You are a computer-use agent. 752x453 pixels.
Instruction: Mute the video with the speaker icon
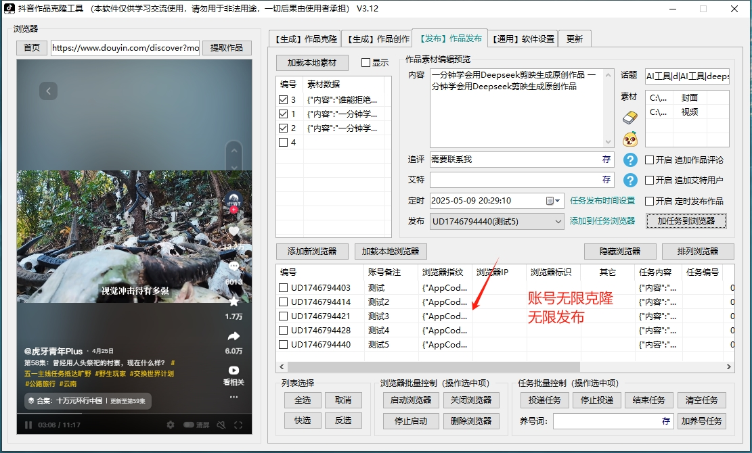[221, 425]
